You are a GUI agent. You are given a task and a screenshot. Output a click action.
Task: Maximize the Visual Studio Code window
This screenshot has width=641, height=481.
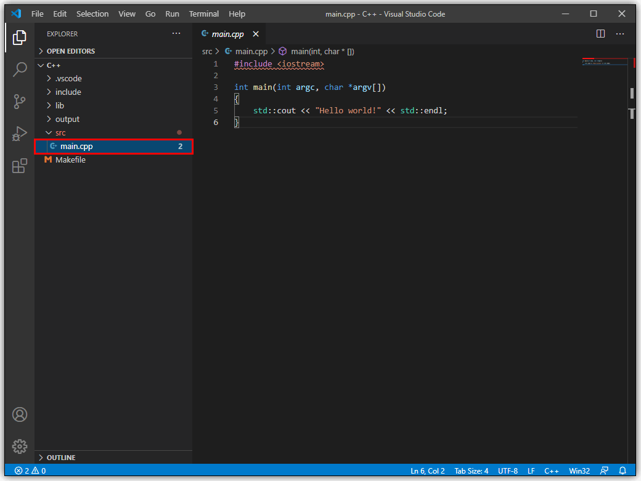coord(594,14)
